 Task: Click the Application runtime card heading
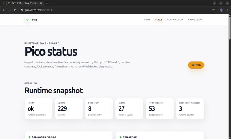pos(44,137)
